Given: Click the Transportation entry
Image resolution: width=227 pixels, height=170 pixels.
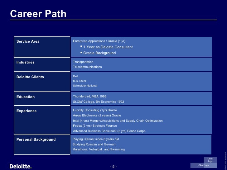Looking at the screenshot, I should click(83, 62).
